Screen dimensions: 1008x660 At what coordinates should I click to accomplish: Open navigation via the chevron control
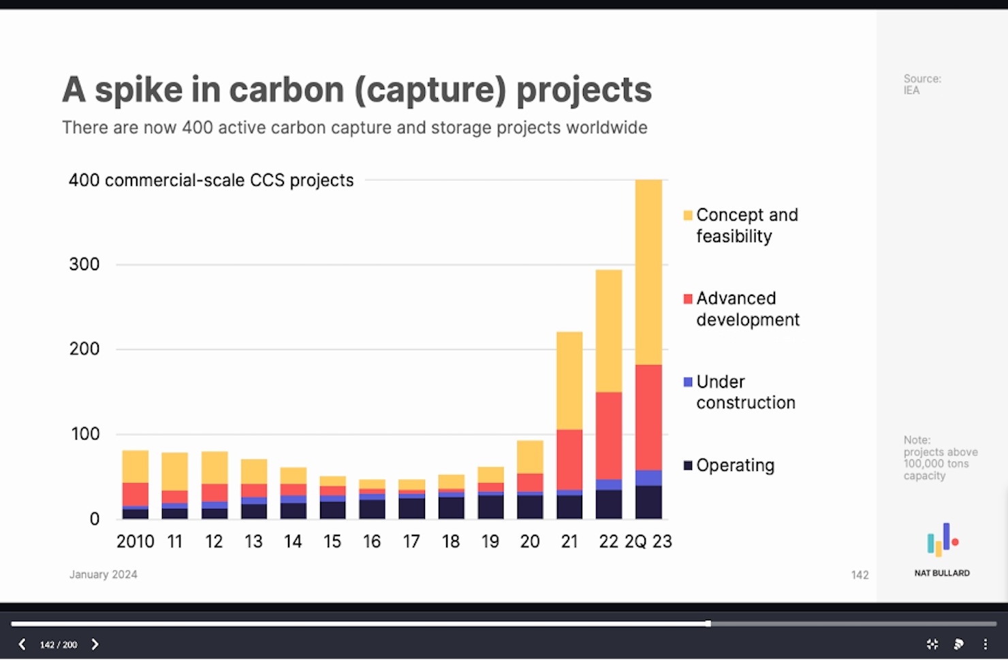tap(95, 644)
